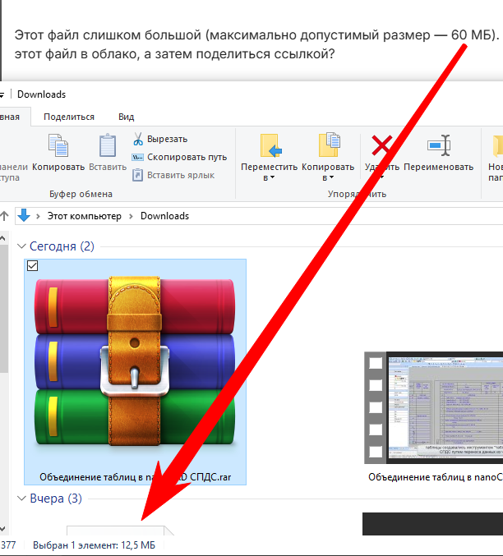503x556 pixels.
Task: Click the red X Удалить icon
Action: pos(381,146)
